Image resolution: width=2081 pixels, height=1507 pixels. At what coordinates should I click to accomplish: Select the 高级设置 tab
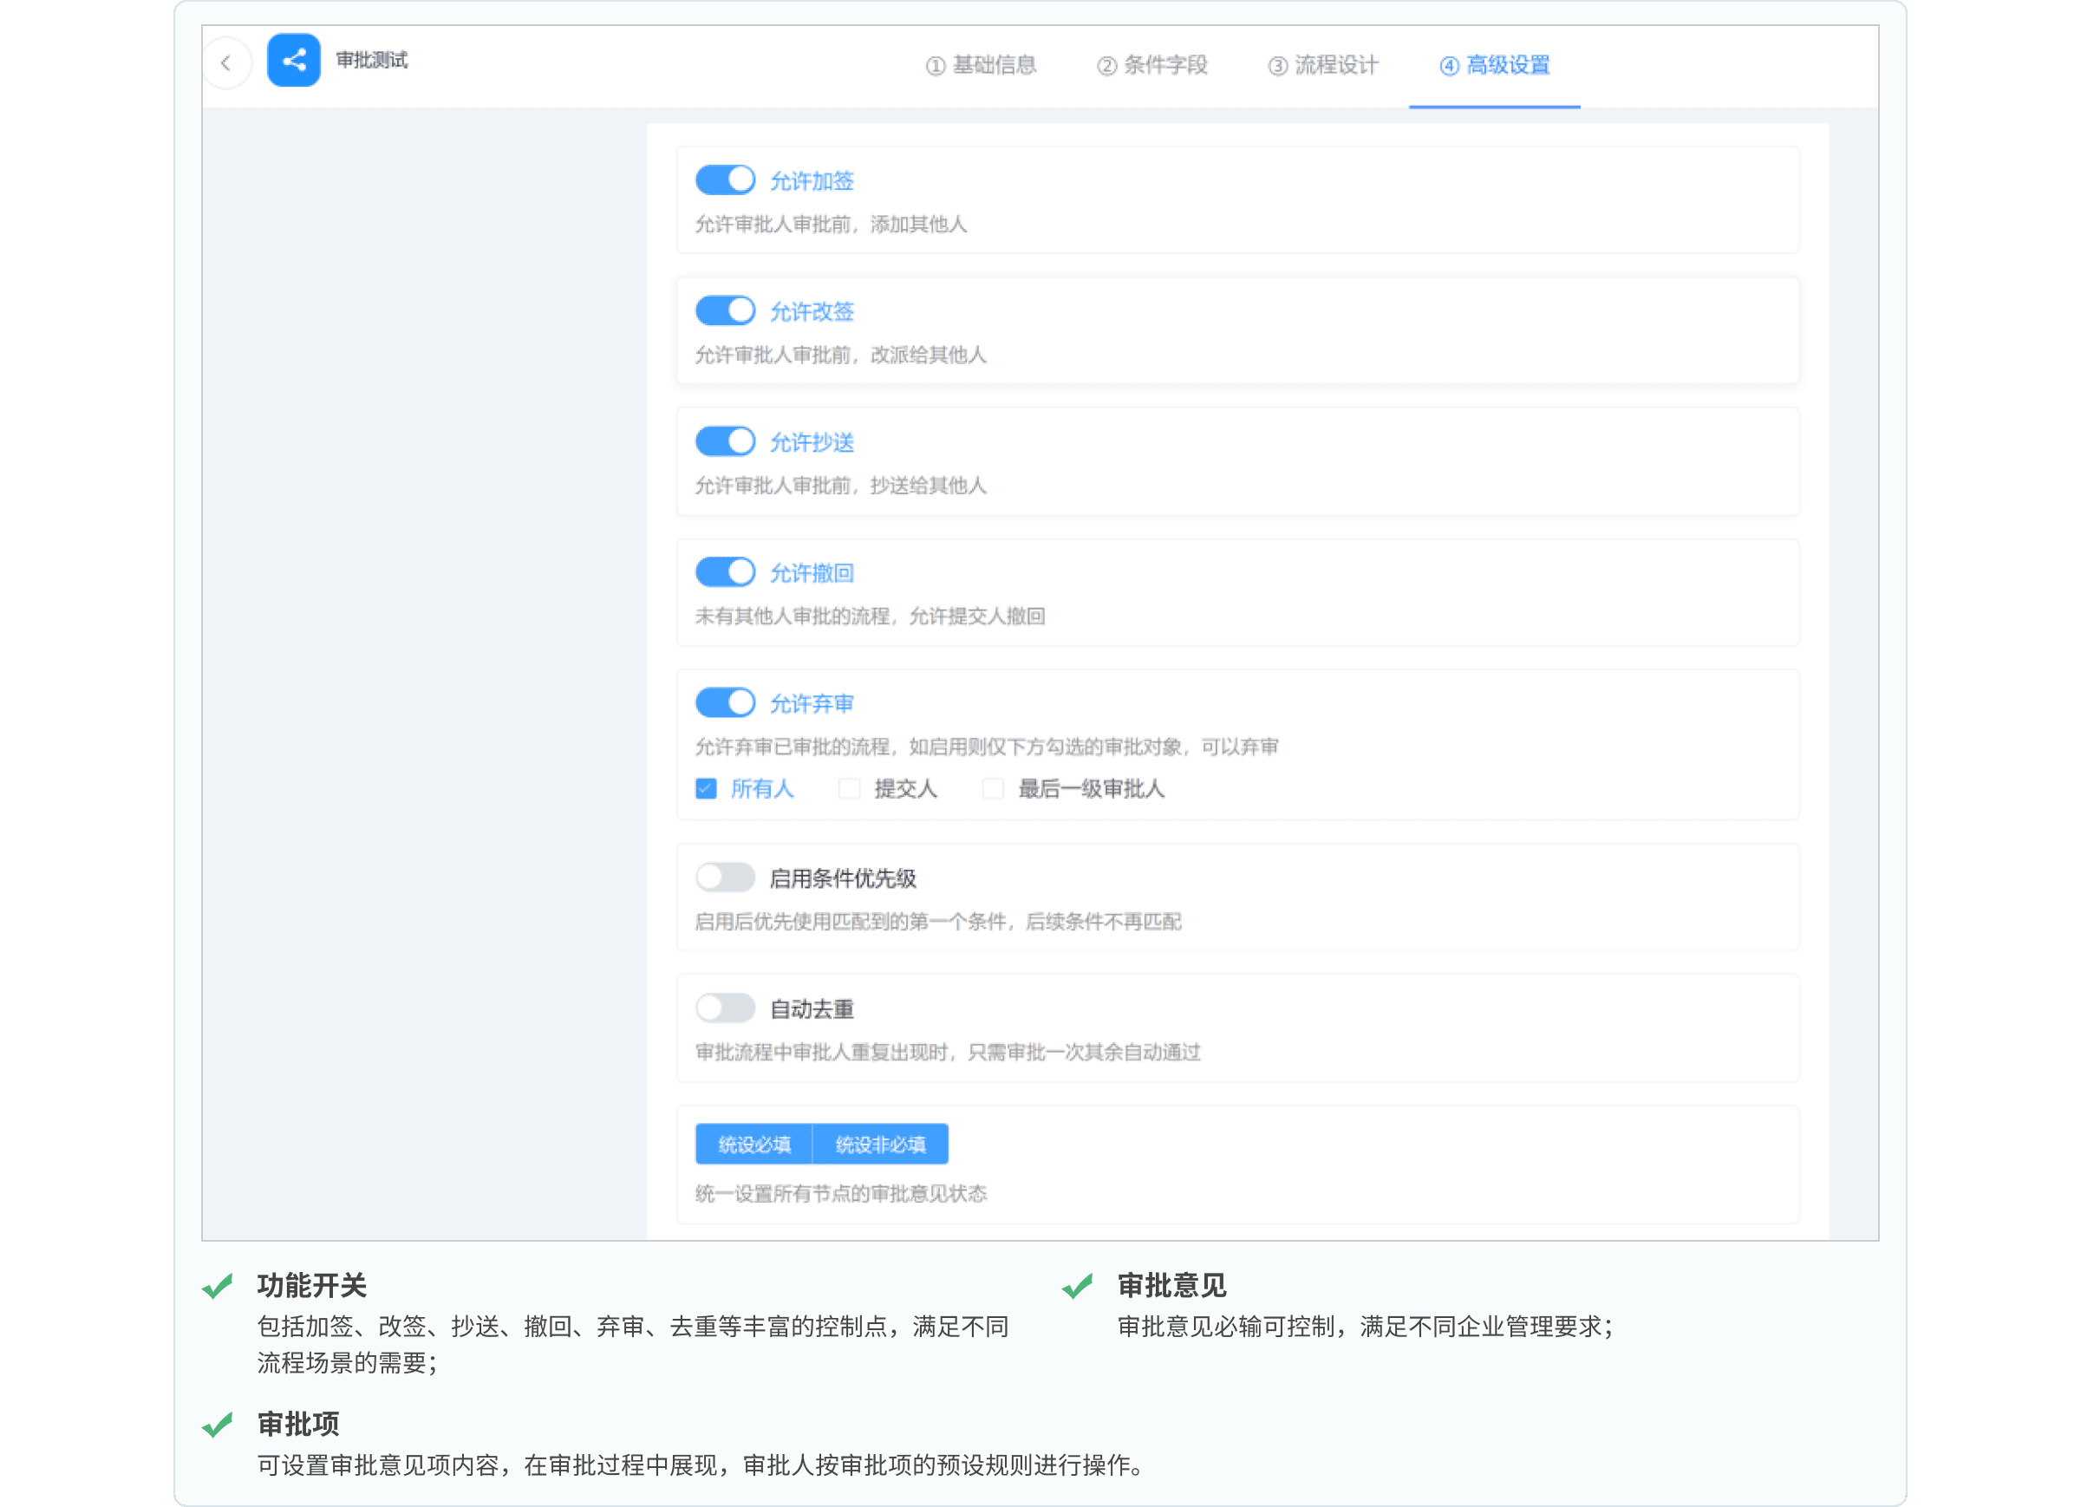coord(1495,65)
